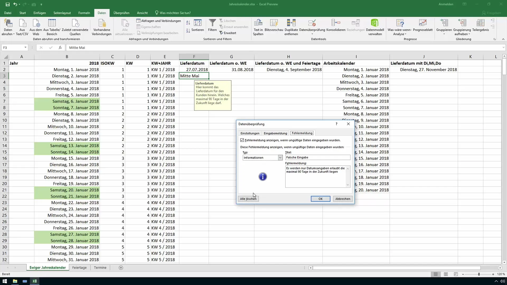The width and height of the screenshot is (507, 285).
Task: Click Alle löschen in dialog
Action: tap(248, 199)
